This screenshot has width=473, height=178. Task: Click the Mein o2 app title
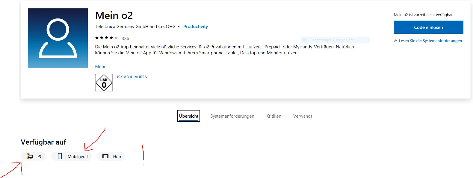(114, 15)
